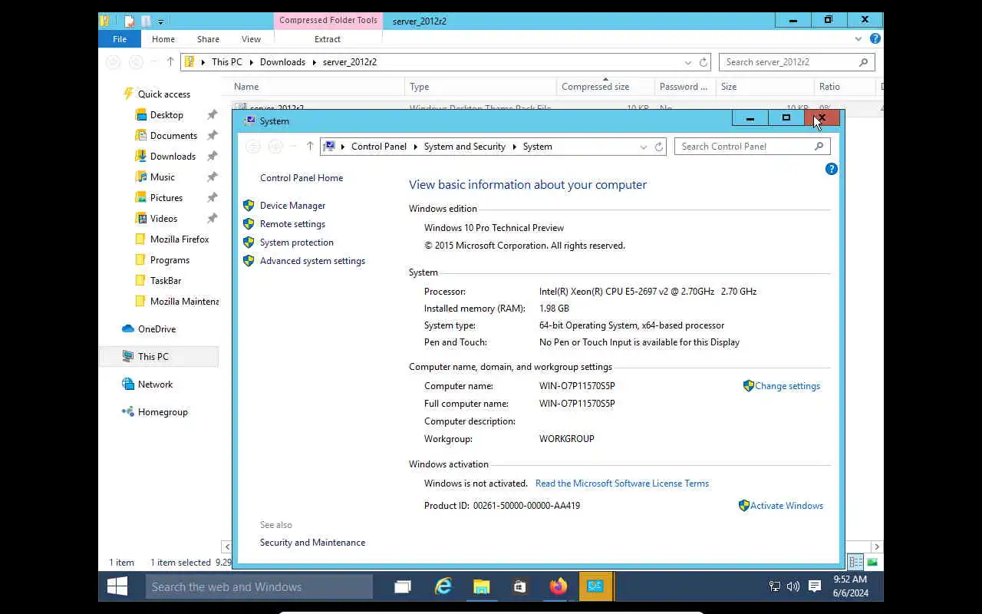Click Downloads breadcrumb in Explorer
Image resolution: width=982 pixels, height=614 pixels.
282,62
